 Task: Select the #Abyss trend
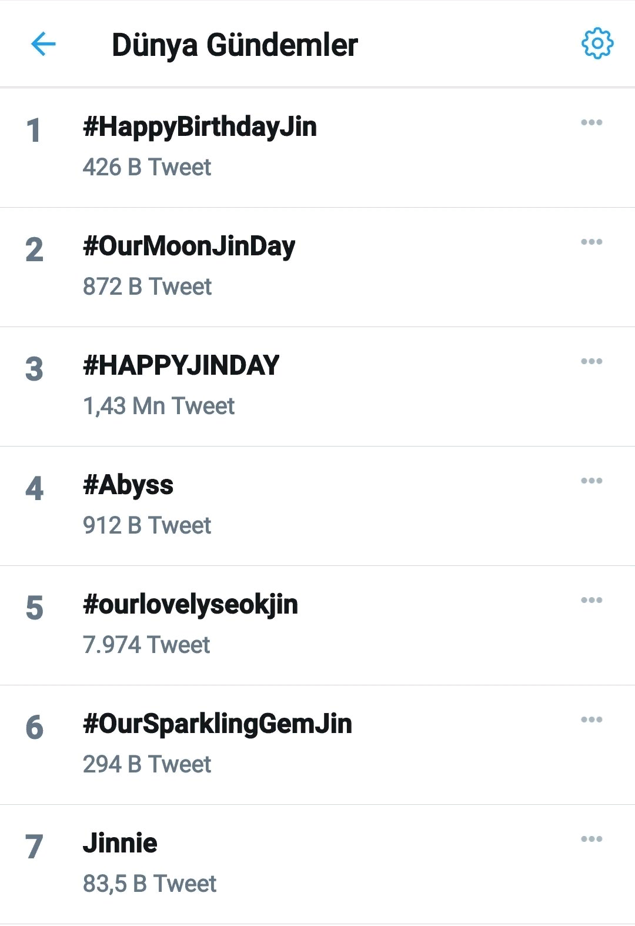click(x=128, y=485)
